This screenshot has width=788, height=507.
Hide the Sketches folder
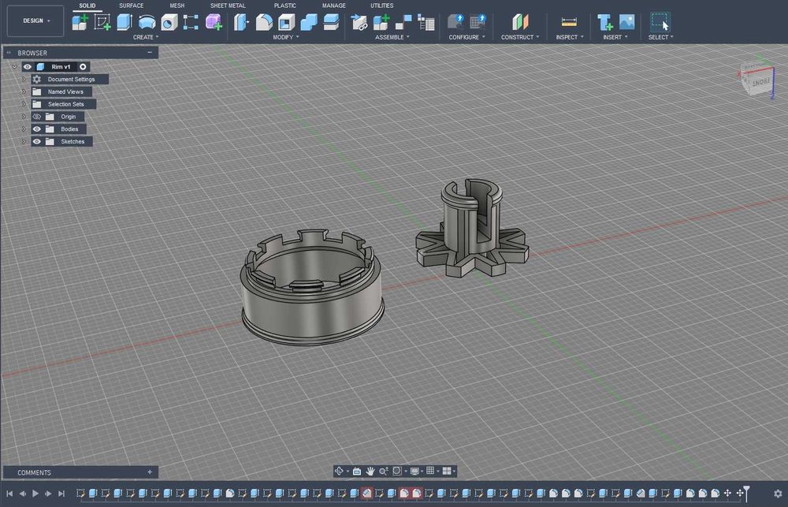tap(37, 142)
